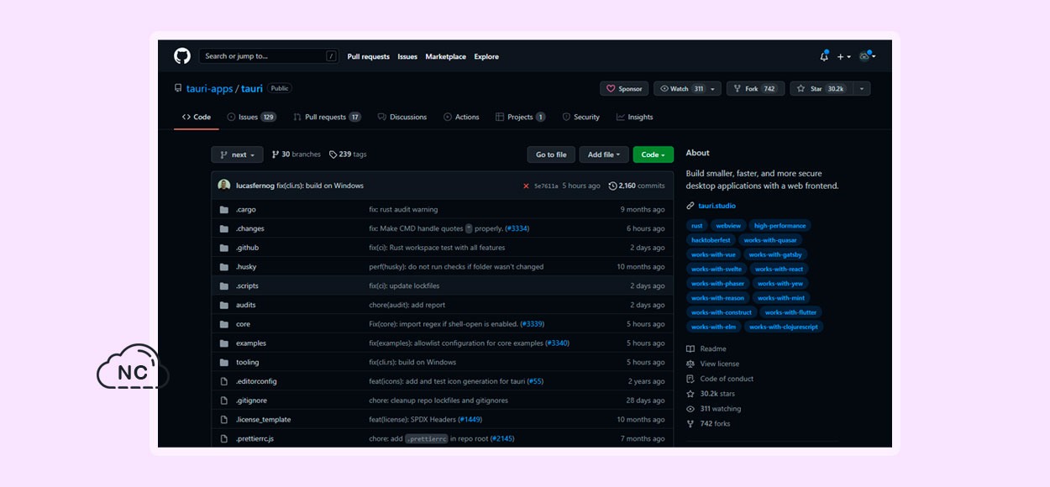The width and height of the screenshot is (1050, 487).
Task: Click the Search or jump to field
Action: tap(269, 56)
